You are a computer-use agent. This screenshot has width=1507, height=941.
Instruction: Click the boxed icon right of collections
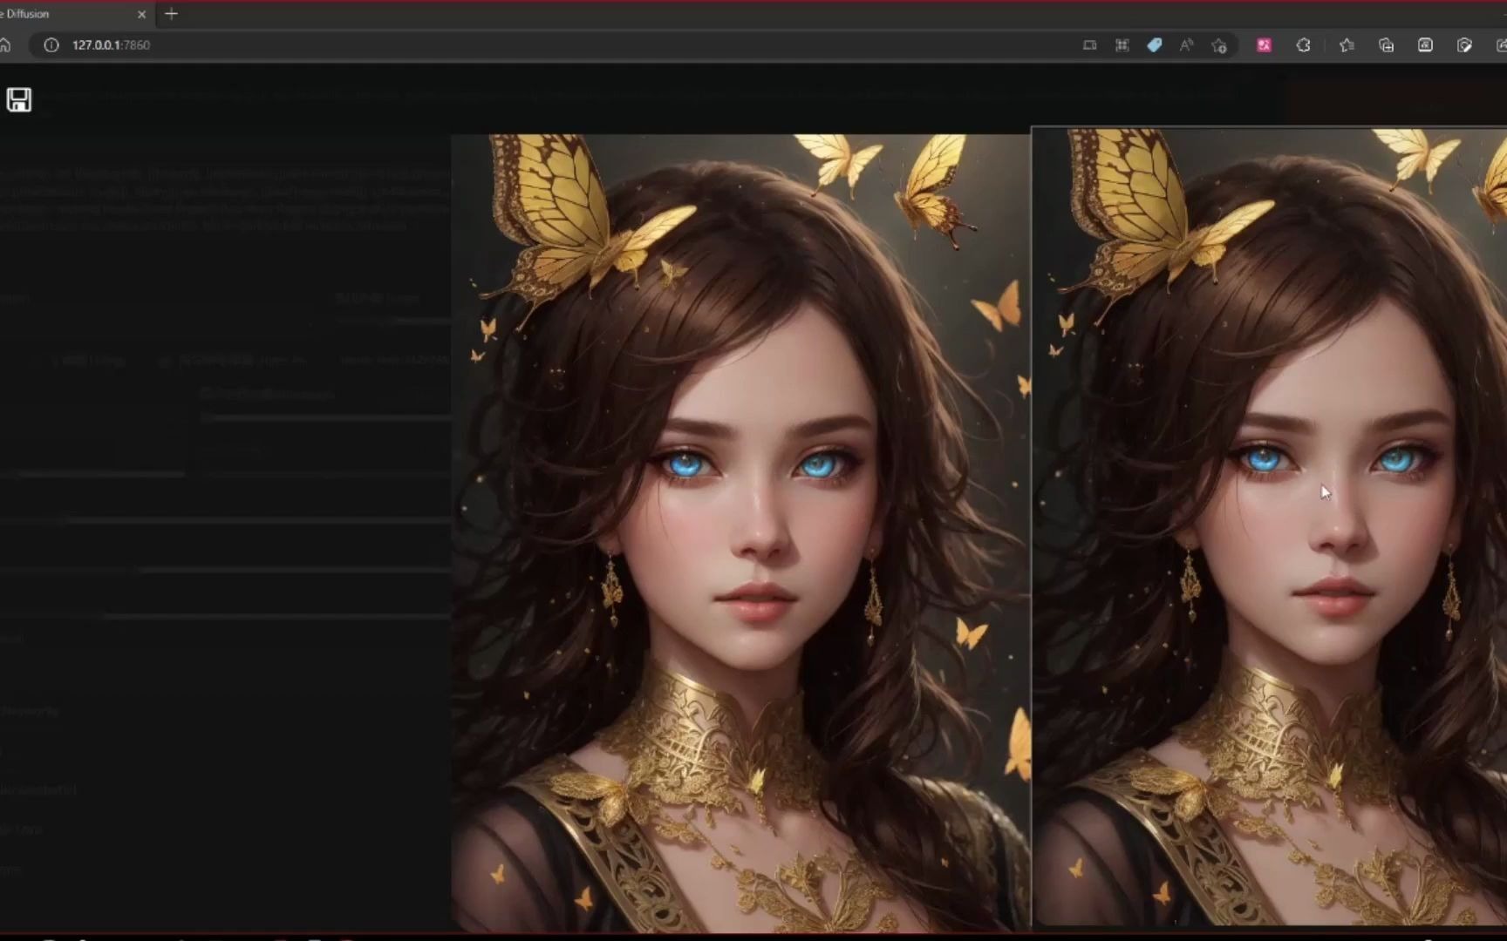coord(1425,44)
